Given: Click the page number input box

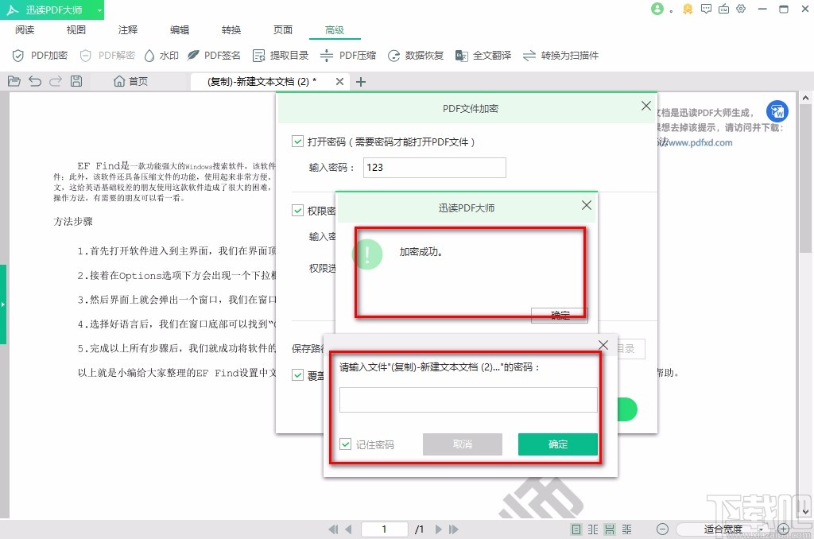Looking at the screenshot, I should 384,529.
